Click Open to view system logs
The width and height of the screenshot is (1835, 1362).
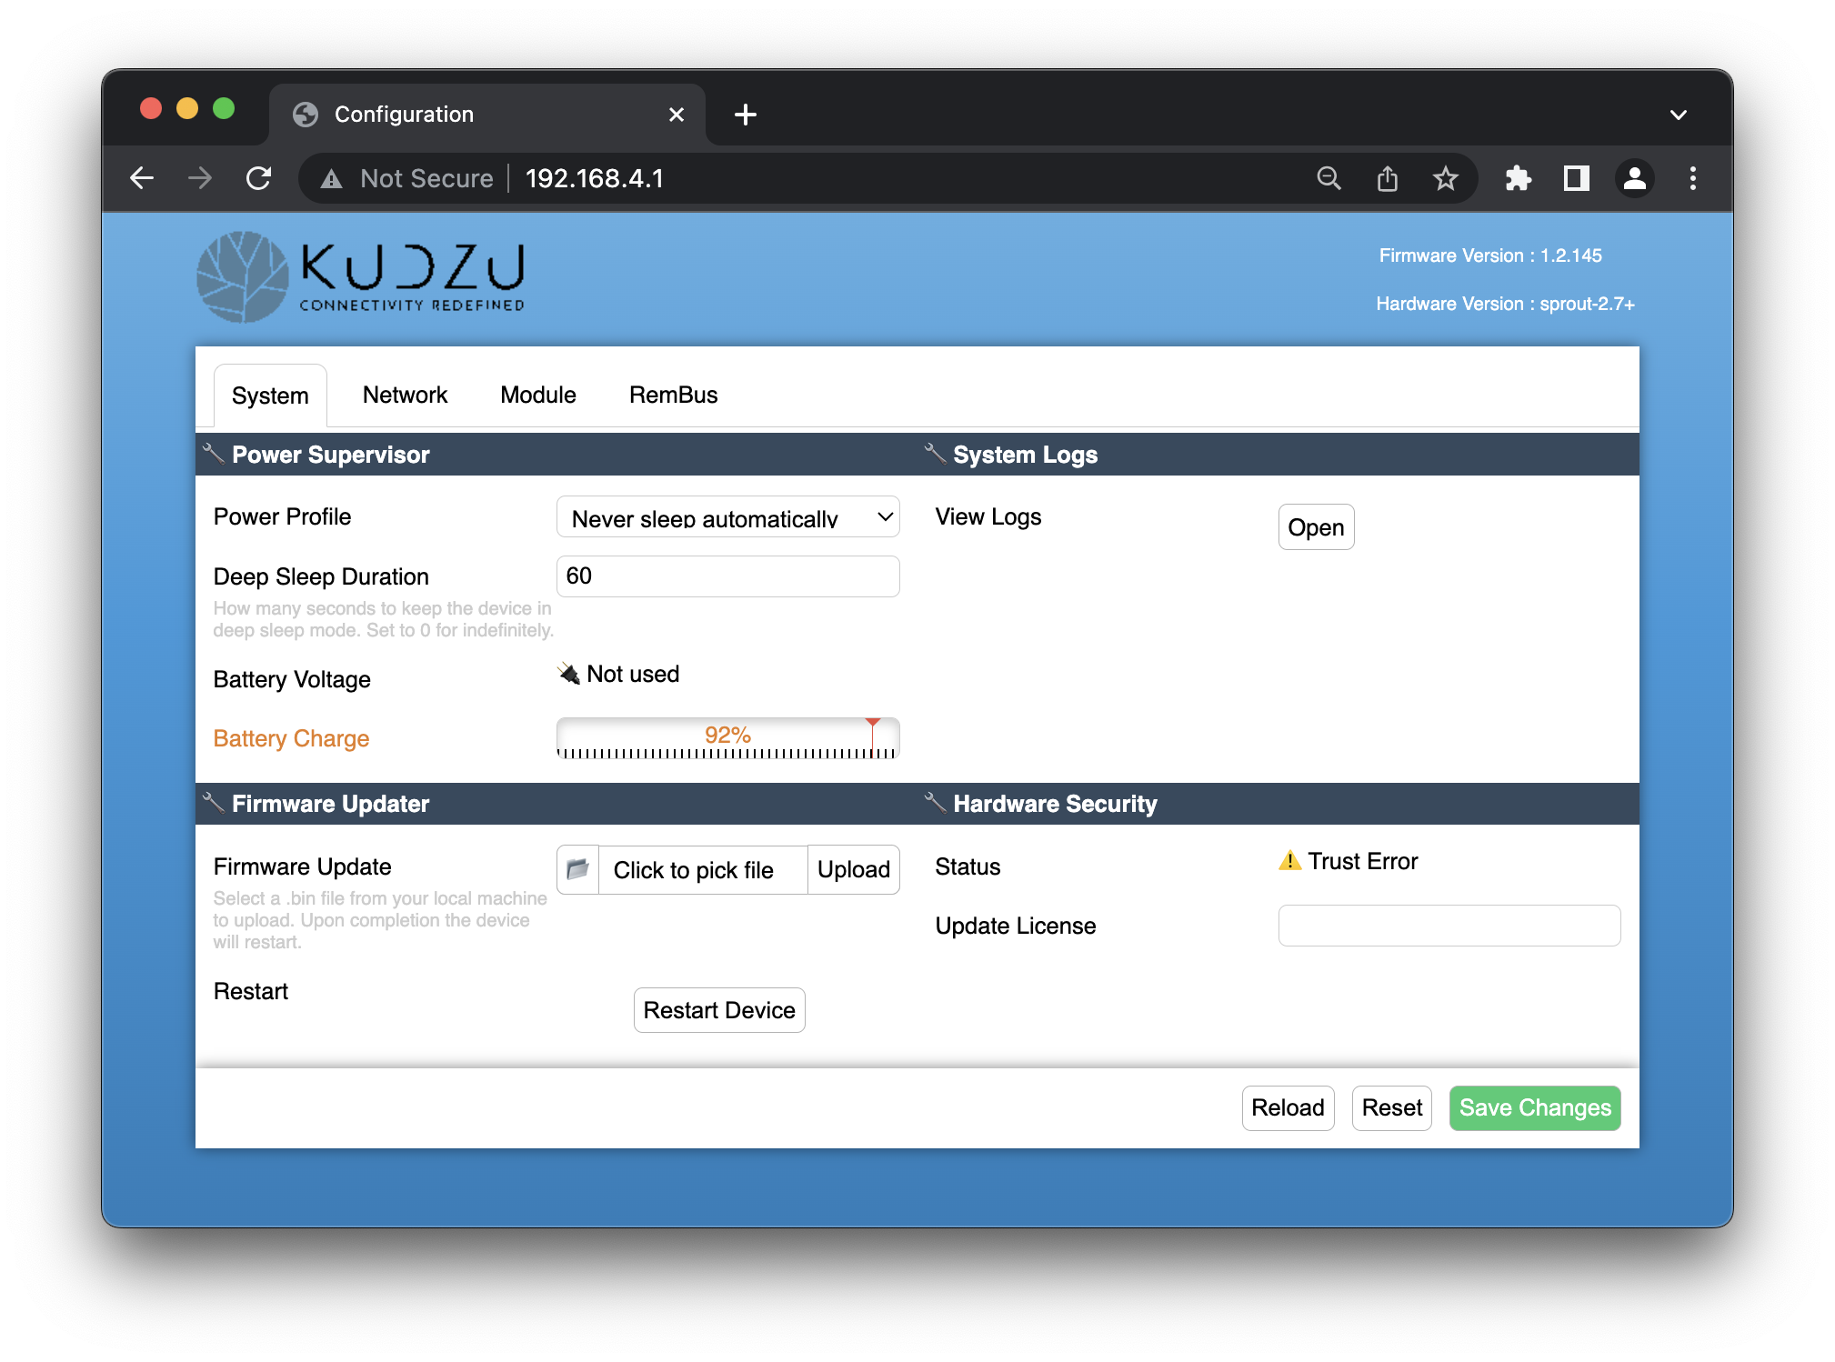[x=1314, y=525]
